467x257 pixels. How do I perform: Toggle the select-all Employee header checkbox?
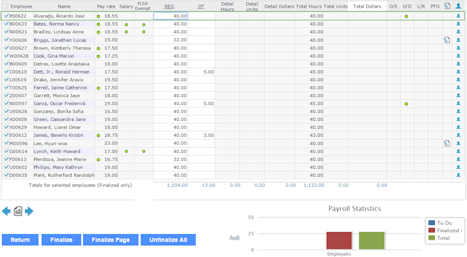click(x=6, y=6)
